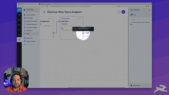The width and height of the screenshot is (169, 95).
Task: Click the Directus version link
Action: [x=30, y=44]
